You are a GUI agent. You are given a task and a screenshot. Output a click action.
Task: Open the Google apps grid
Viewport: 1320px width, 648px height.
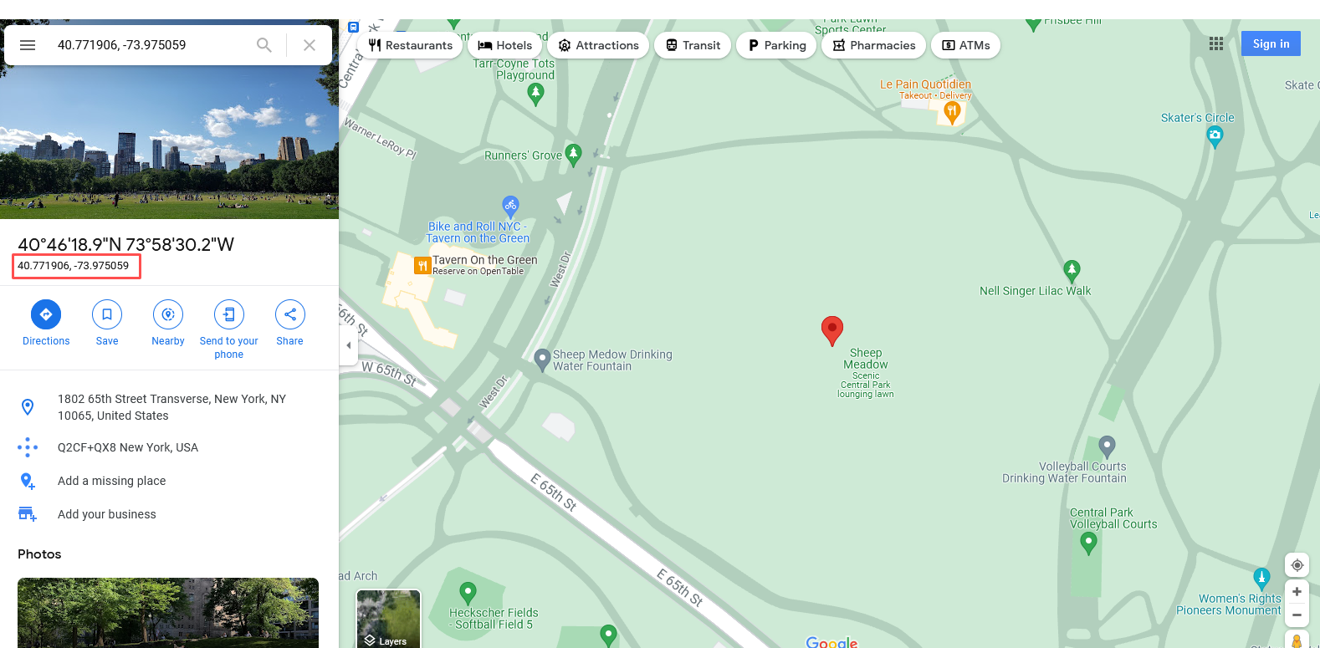pyautogui.click(x=1216, y=43)
